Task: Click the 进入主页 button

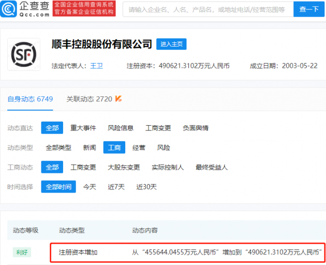Action: [171, 44]
